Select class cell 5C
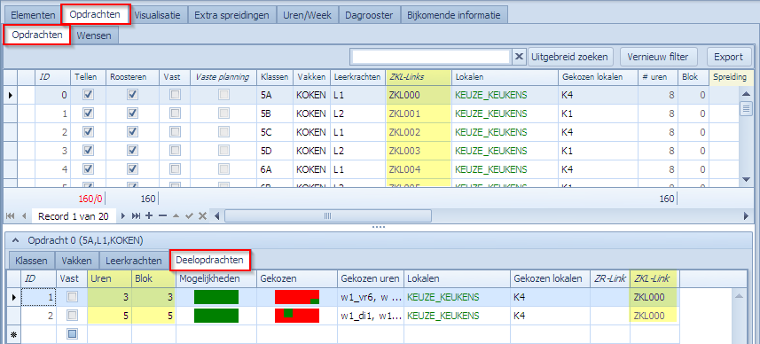760x344 pixels. coord(274,132)
